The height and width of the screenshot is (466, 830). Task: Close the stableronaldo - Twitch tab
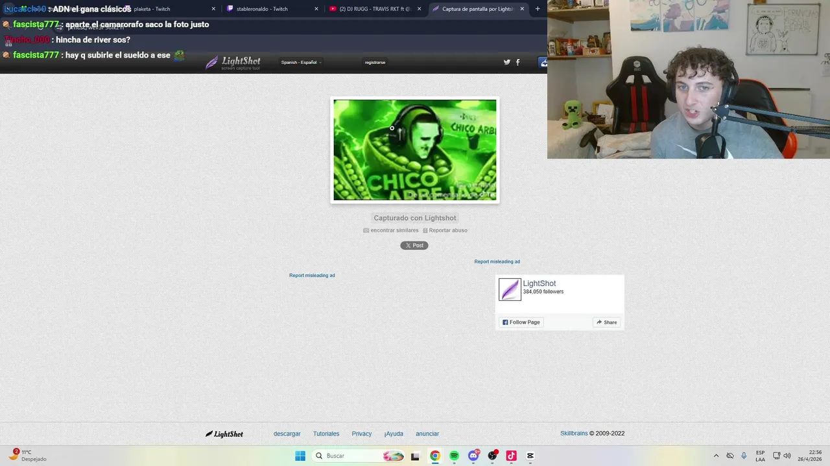(x=316, y=9)
